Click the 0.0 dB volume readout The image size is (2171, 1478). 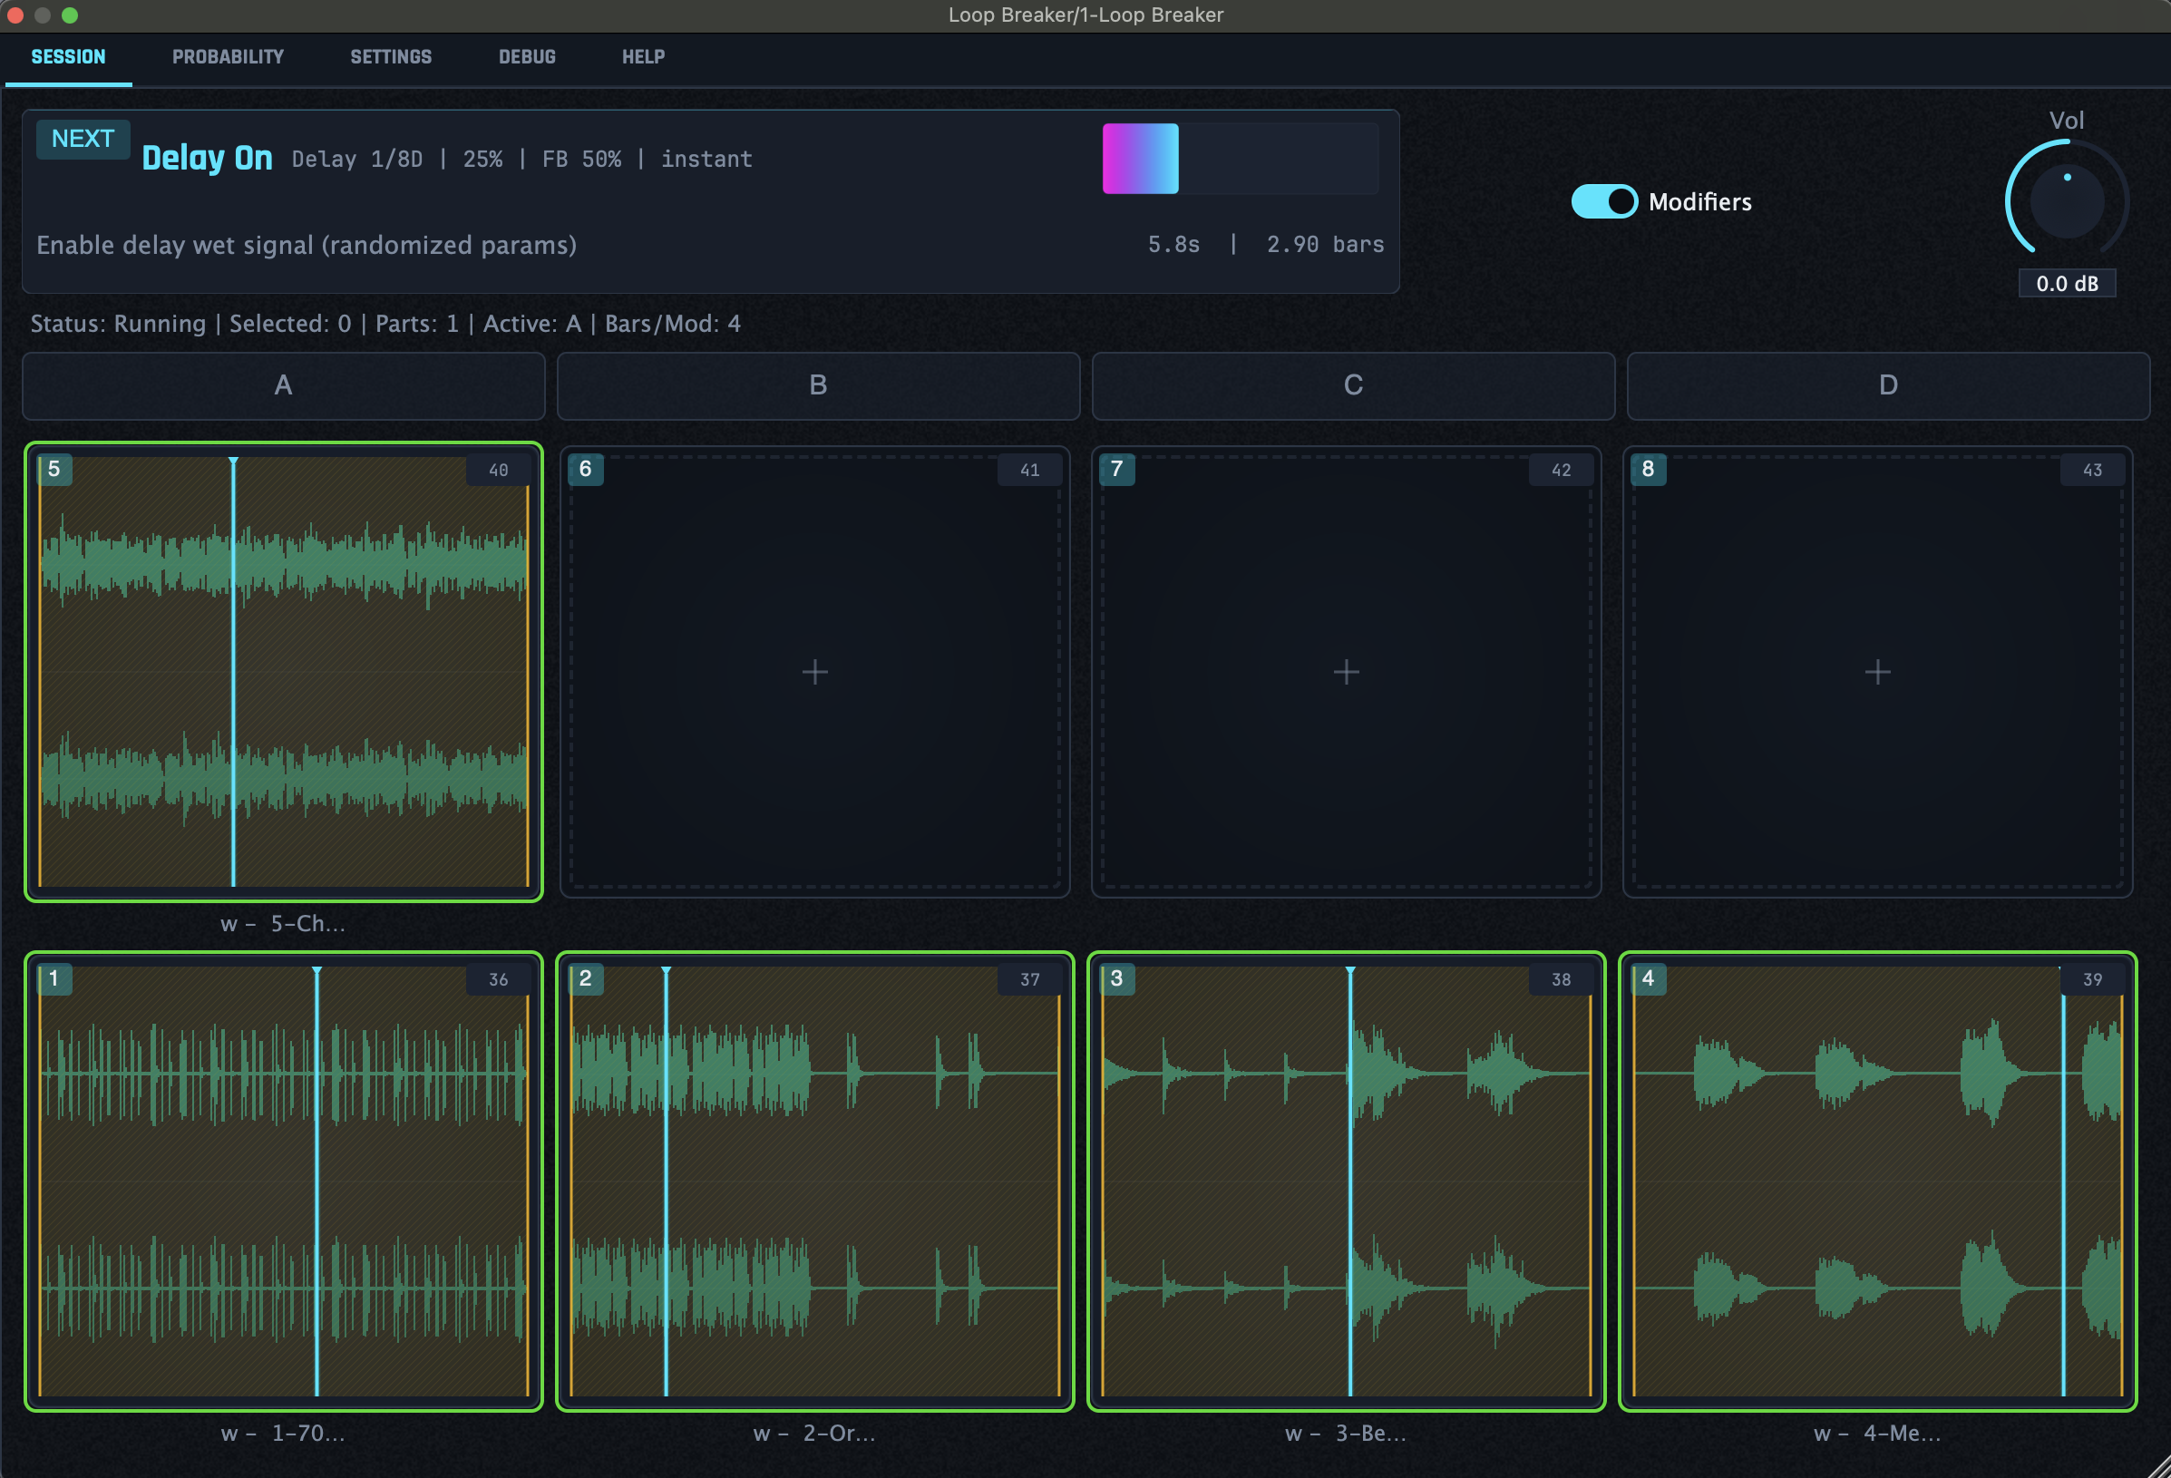pyautogui.click(x=2068, y=283)
